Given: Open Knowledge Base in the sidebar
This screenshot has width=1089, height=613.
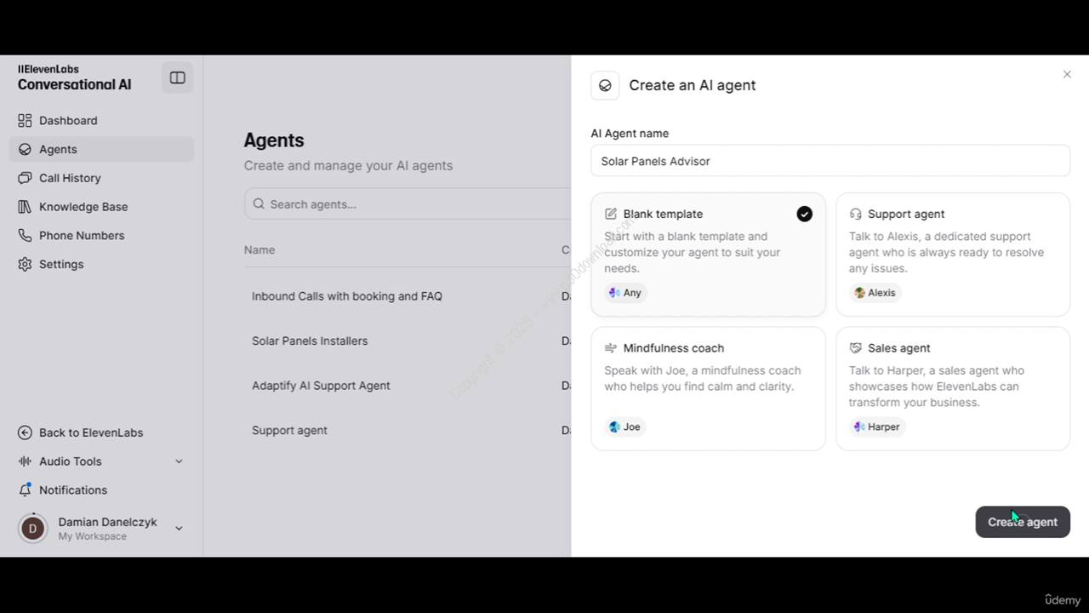Looking at the screenshot, I should coord(102,207).
